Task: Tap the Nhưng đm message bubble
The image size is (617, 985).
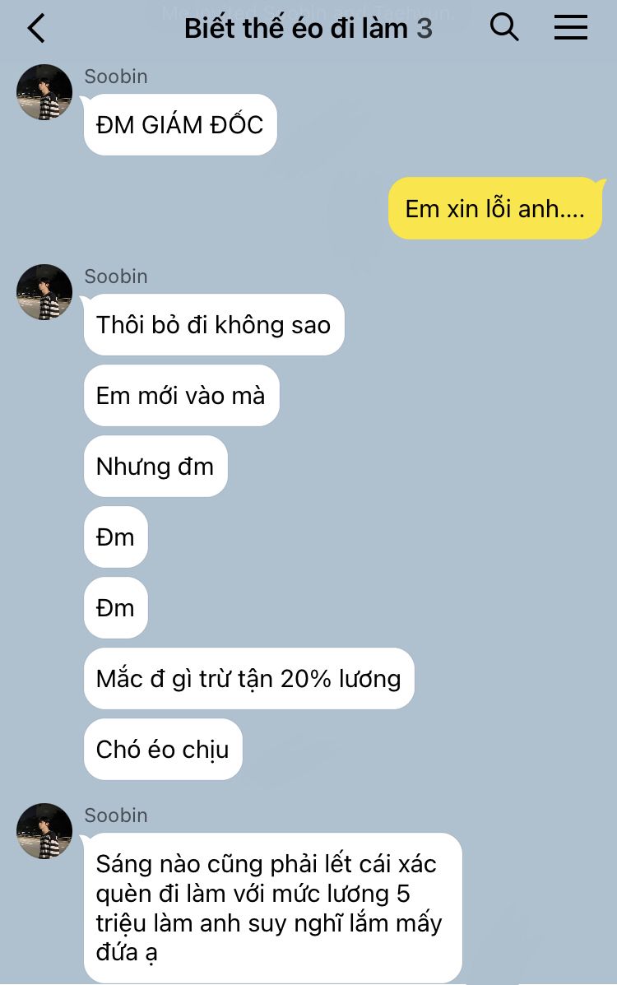Action: pyautogui.click(x=155, y=466)
